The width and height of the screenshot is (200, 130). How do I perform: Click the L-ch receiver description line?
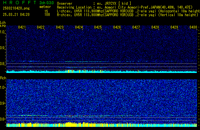pos(128,11)
